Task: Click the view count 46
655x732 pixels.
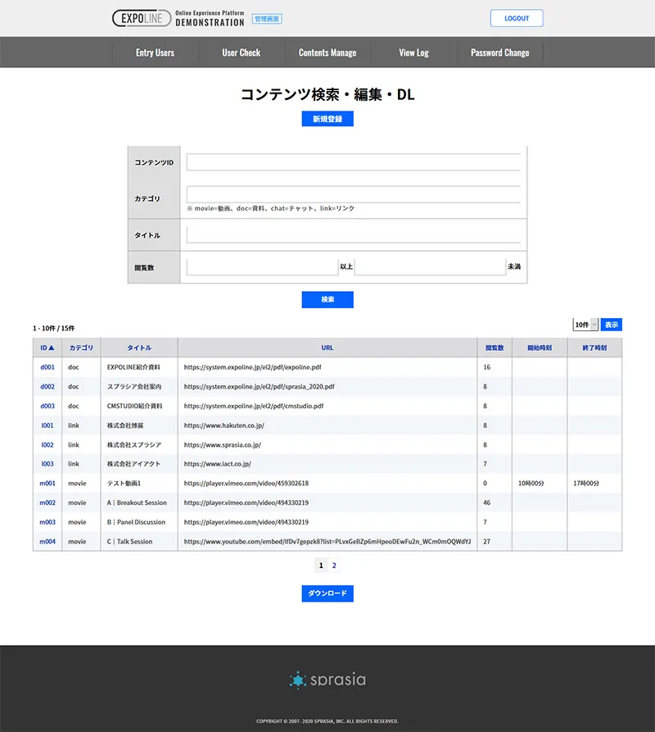Action: [x=486, y=502]
